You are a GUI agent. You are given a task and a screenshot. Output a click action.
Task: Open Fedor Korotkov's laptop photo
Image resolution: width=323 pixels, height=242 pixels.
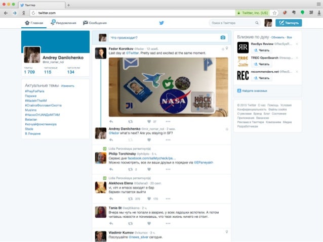[x=168, y=87]
